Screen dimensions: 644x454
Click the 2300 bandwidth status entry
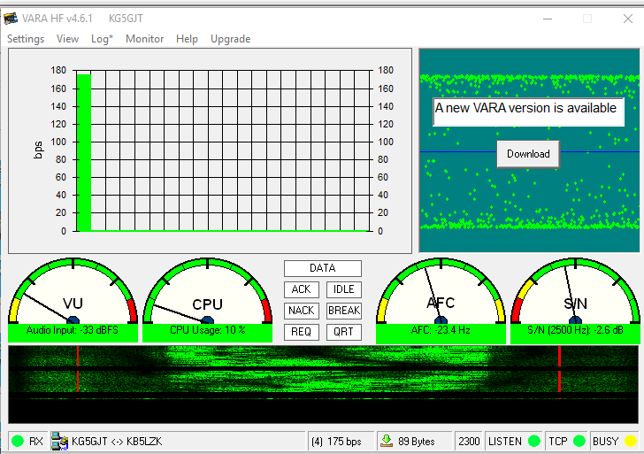(469, 442)
